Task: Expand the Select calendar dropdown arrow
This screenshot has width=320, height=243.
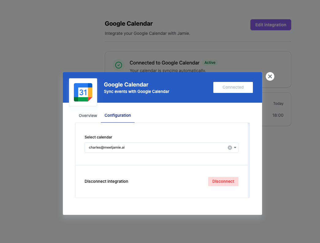Action: 235,148
